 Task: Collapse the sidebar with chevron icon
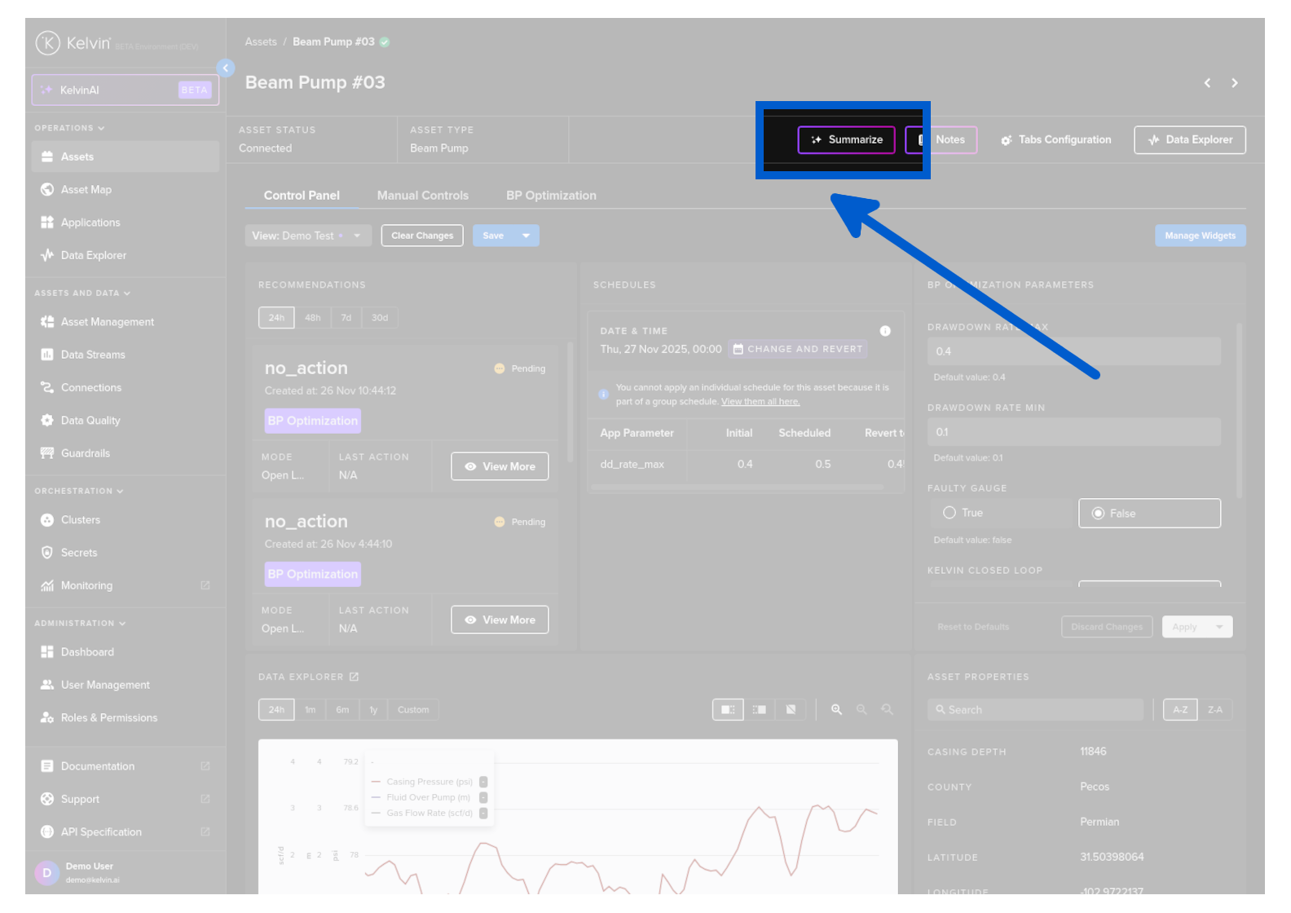[x=226, y=68]
